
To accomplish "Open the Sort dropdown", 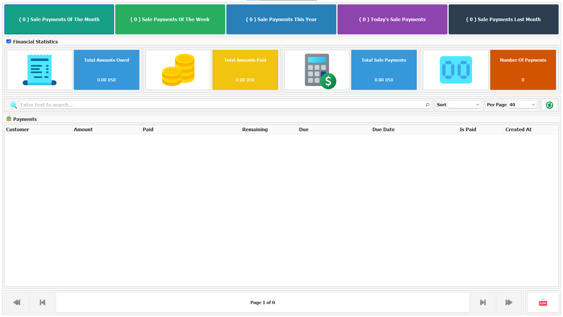I will coord(464,105).
